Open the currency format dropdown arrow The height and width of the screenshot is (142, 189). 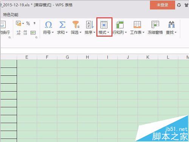[23, 23]
